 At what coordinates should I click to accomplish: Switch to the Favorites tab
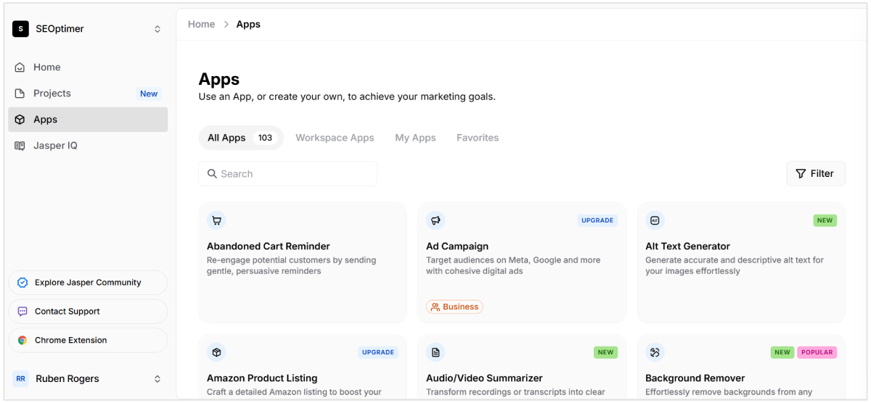click(x=477, y=138)
